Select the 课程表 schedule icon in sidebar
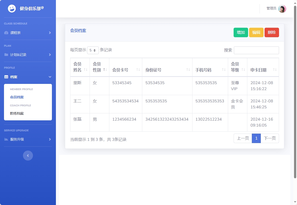 (6, 32)
